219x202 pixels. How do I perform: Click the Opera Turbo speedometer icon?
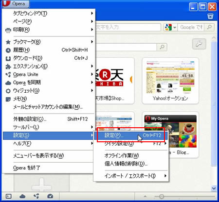(x=50, y=196)
